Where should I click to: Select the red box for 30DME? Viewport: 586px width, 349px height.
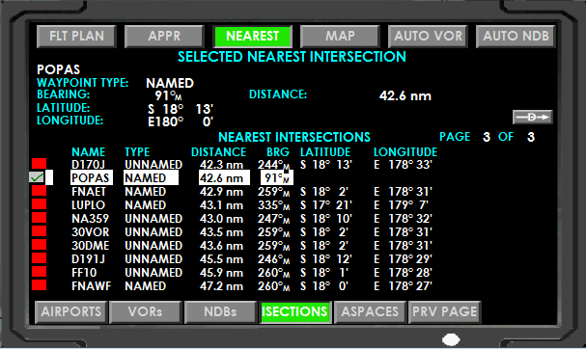(x=39, y=245)
